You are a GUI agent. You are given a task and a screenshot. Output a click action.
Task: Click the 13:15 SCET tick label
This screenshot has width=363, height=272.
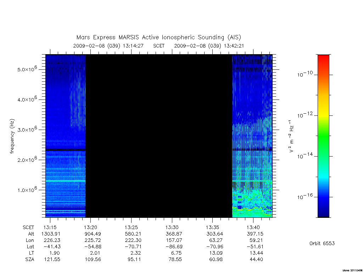(50, 227)
